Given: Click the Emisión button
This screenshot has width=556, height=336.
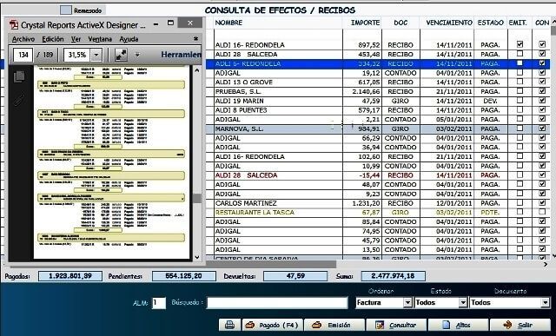Looking at the screenshot, I should pyautogui.click(x=334, y=325).
